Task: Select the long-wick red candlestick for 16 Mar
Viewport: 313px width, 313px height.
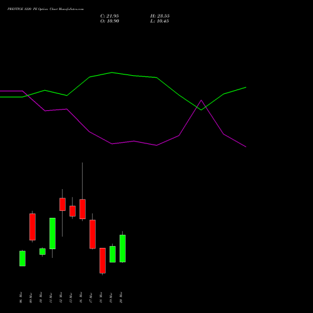Action: (83, 209)
